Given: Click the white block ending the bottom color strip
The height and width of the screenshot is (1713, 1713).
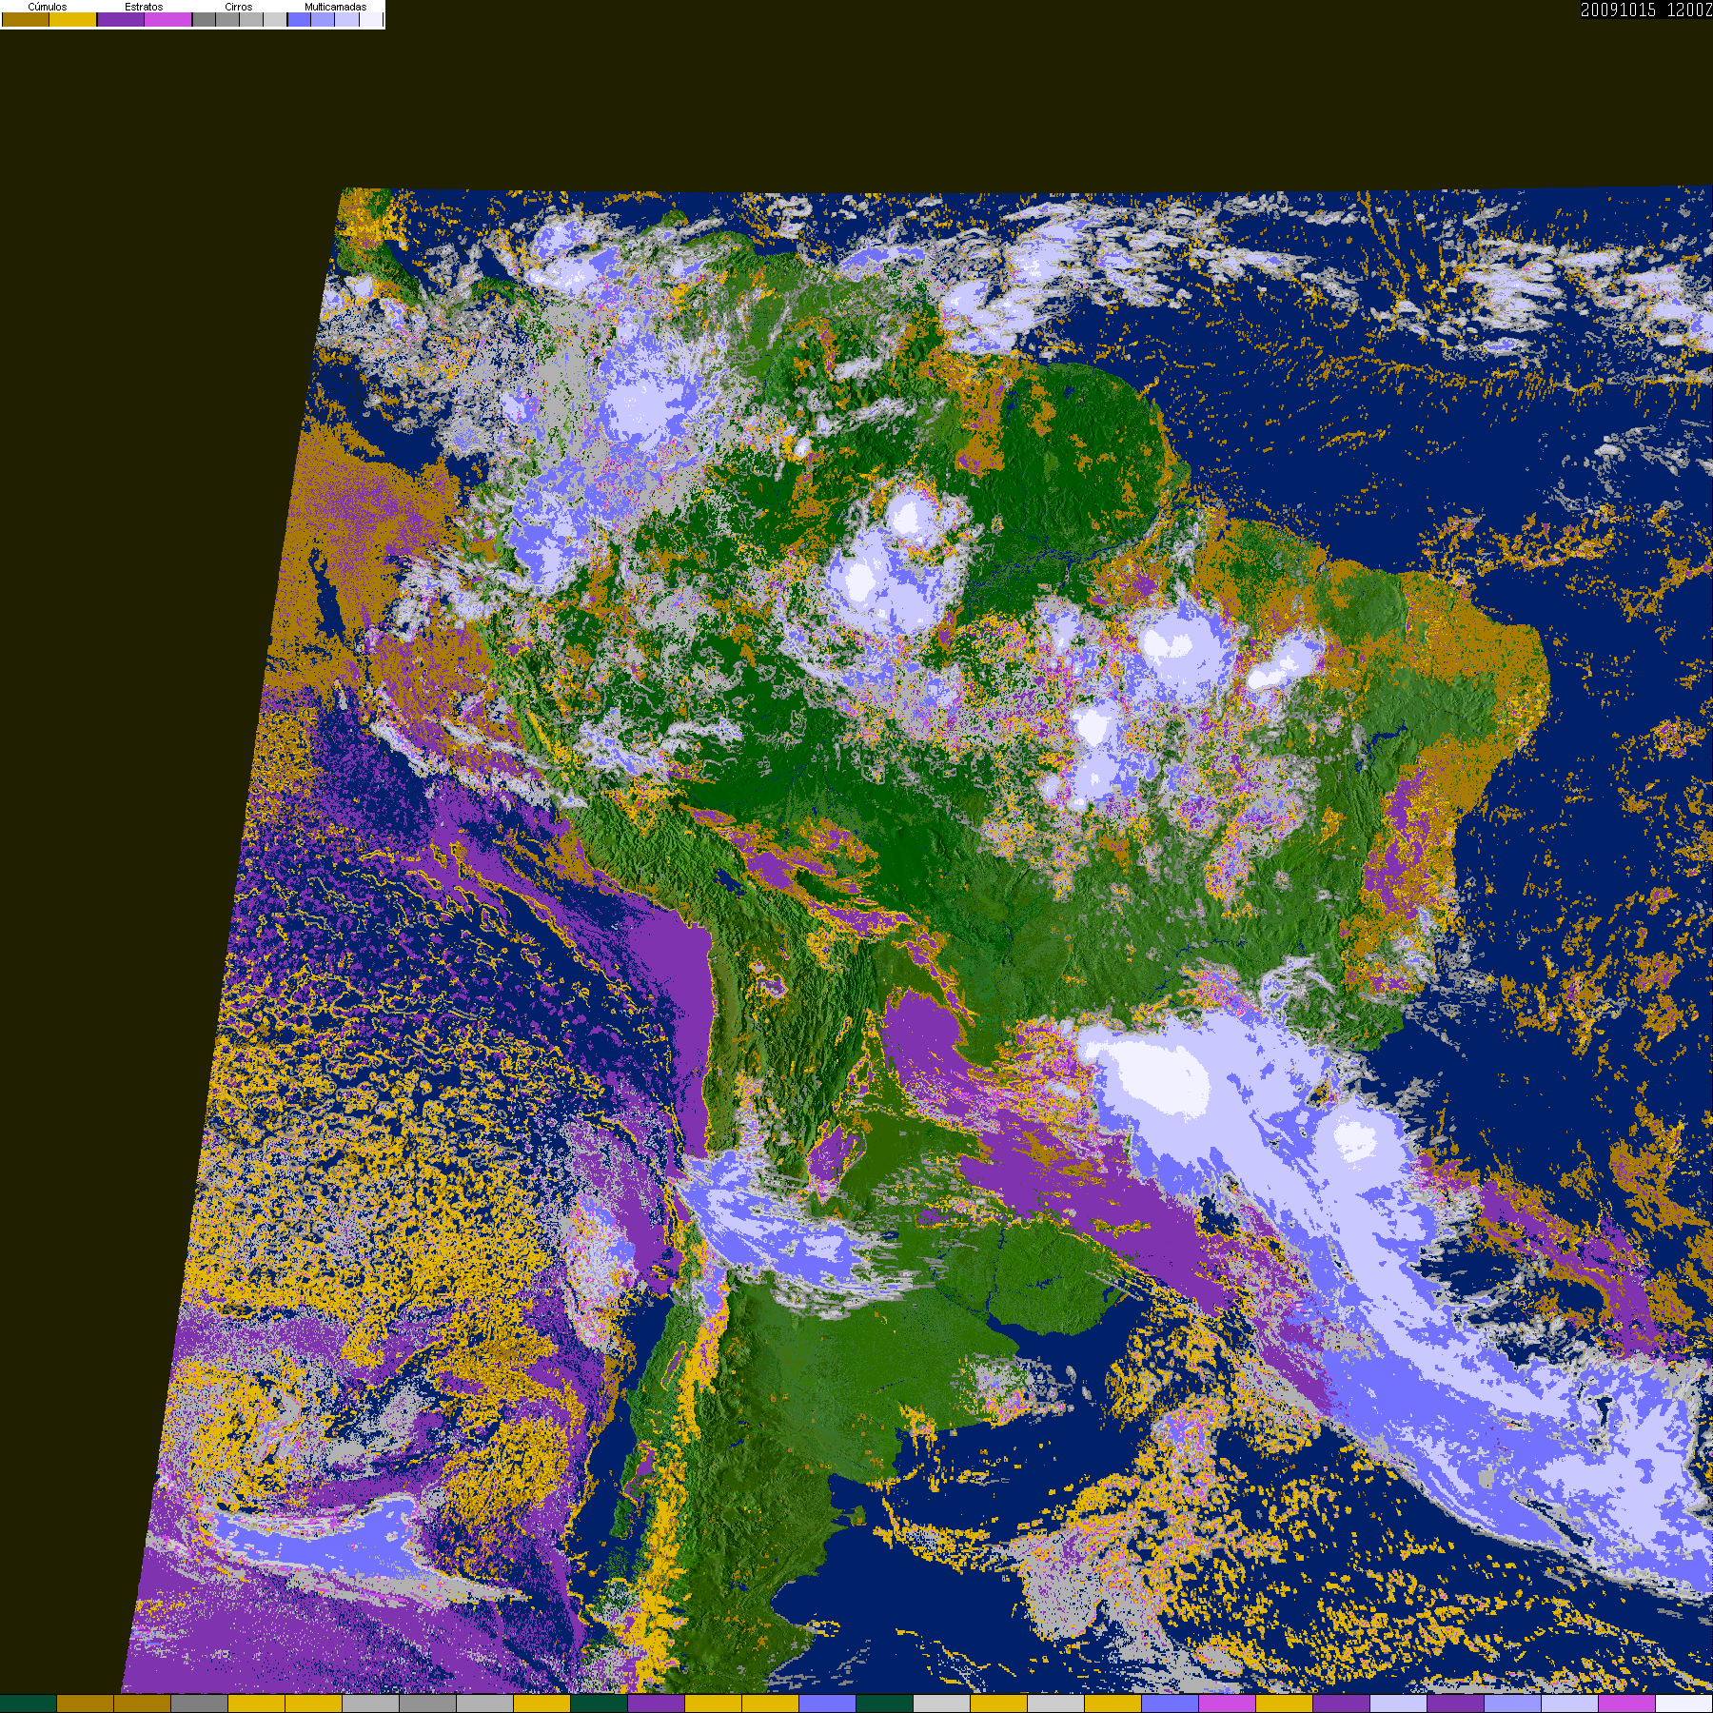Looking at the screenshot, I should click(x=1684, y=1703).
